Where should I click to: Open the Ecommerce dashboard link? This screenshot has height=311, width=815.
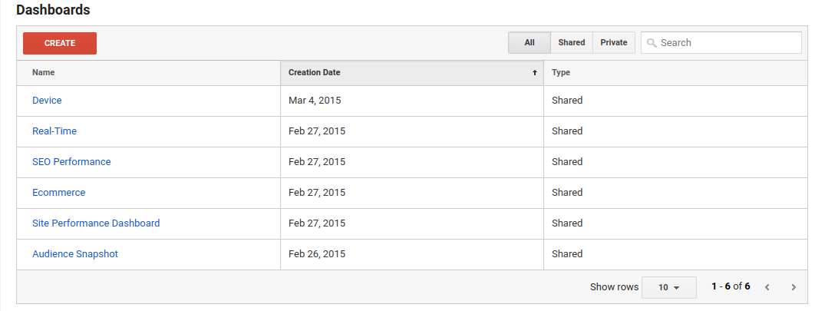coord(59,193)
